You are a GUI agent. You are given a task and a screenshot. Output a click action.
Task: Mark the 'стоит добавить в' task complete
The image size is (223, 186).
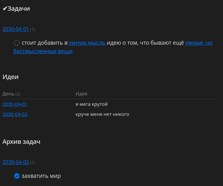[x=17, y=43]
